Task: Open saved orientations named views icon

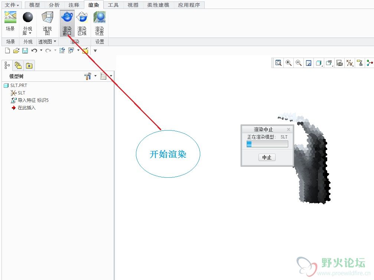Action: pos(329,63)
